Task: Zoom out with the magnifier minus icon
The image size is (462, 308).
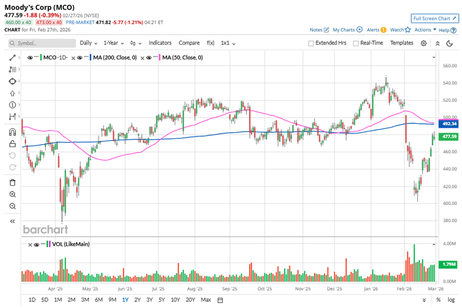Action: pos(13,206)
